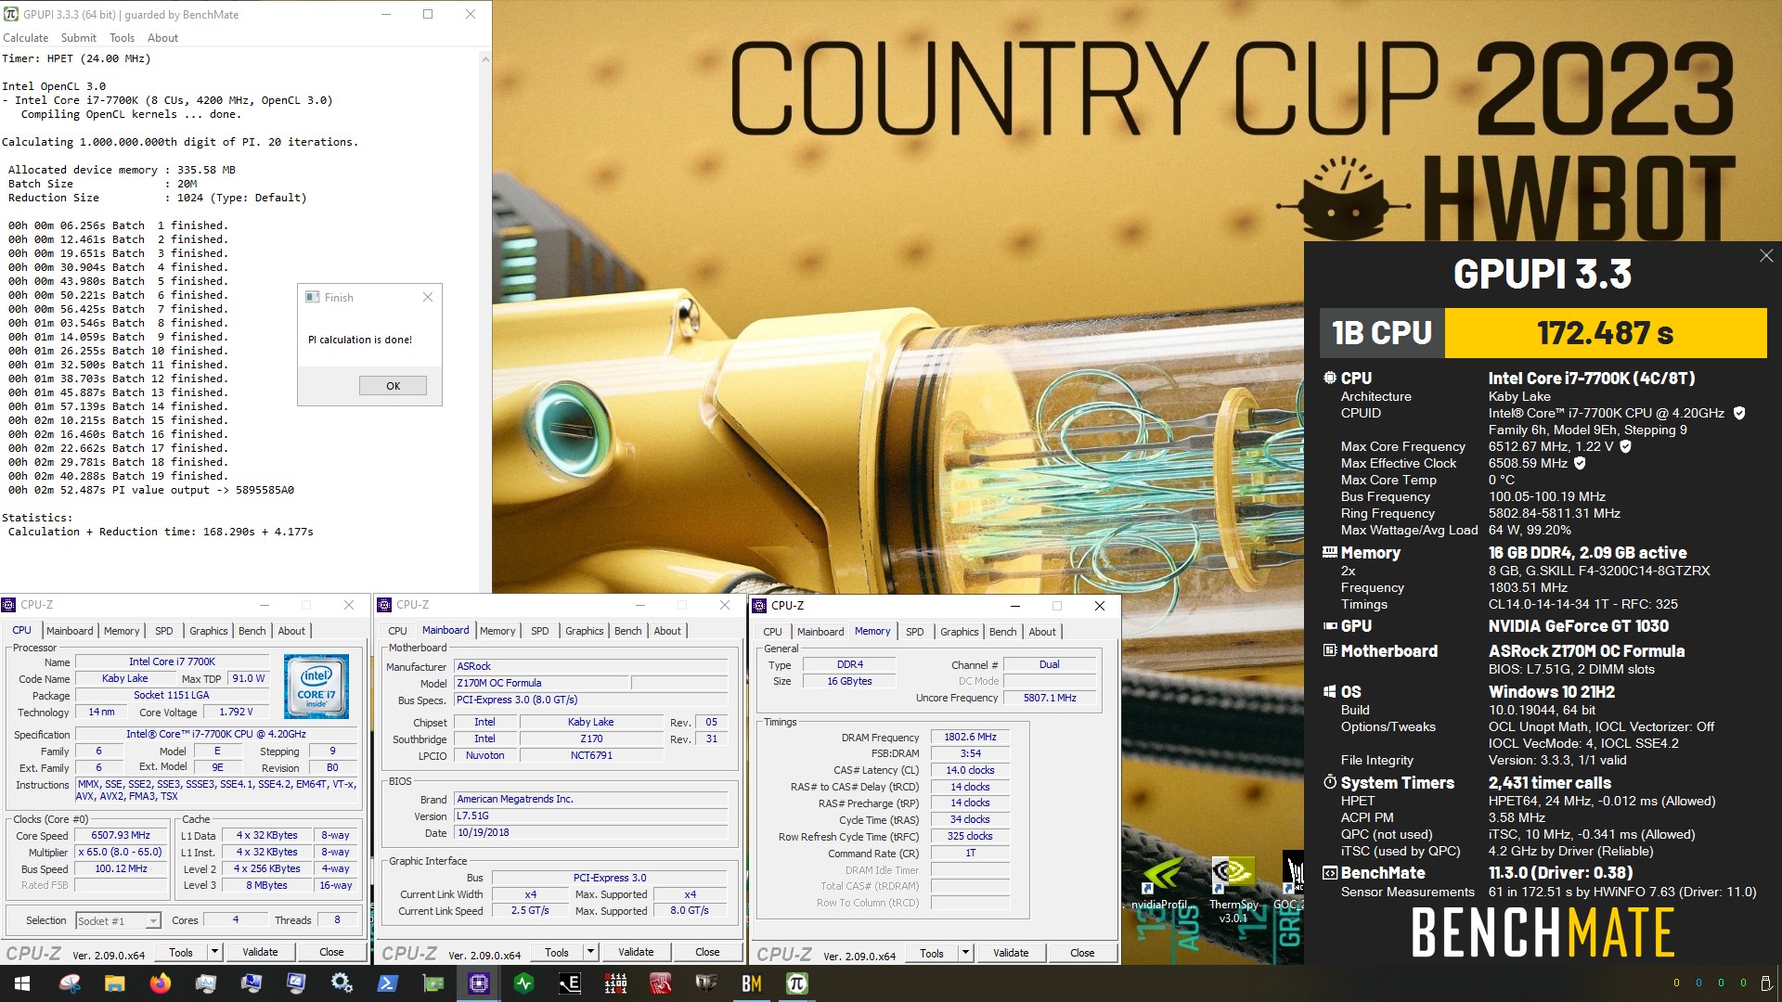Click Close button in Mainboard CPU-Z window
This screenshot has width=1782, height=1002.
click(707, 952)
